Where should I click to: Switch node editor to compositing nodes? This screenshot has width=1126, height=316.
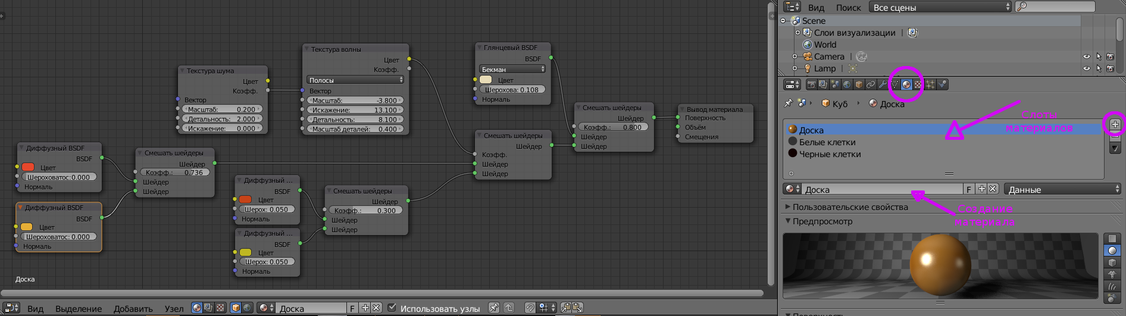208,308
